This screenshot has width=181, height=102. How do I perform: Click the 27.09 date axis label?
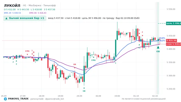[23, 96]
